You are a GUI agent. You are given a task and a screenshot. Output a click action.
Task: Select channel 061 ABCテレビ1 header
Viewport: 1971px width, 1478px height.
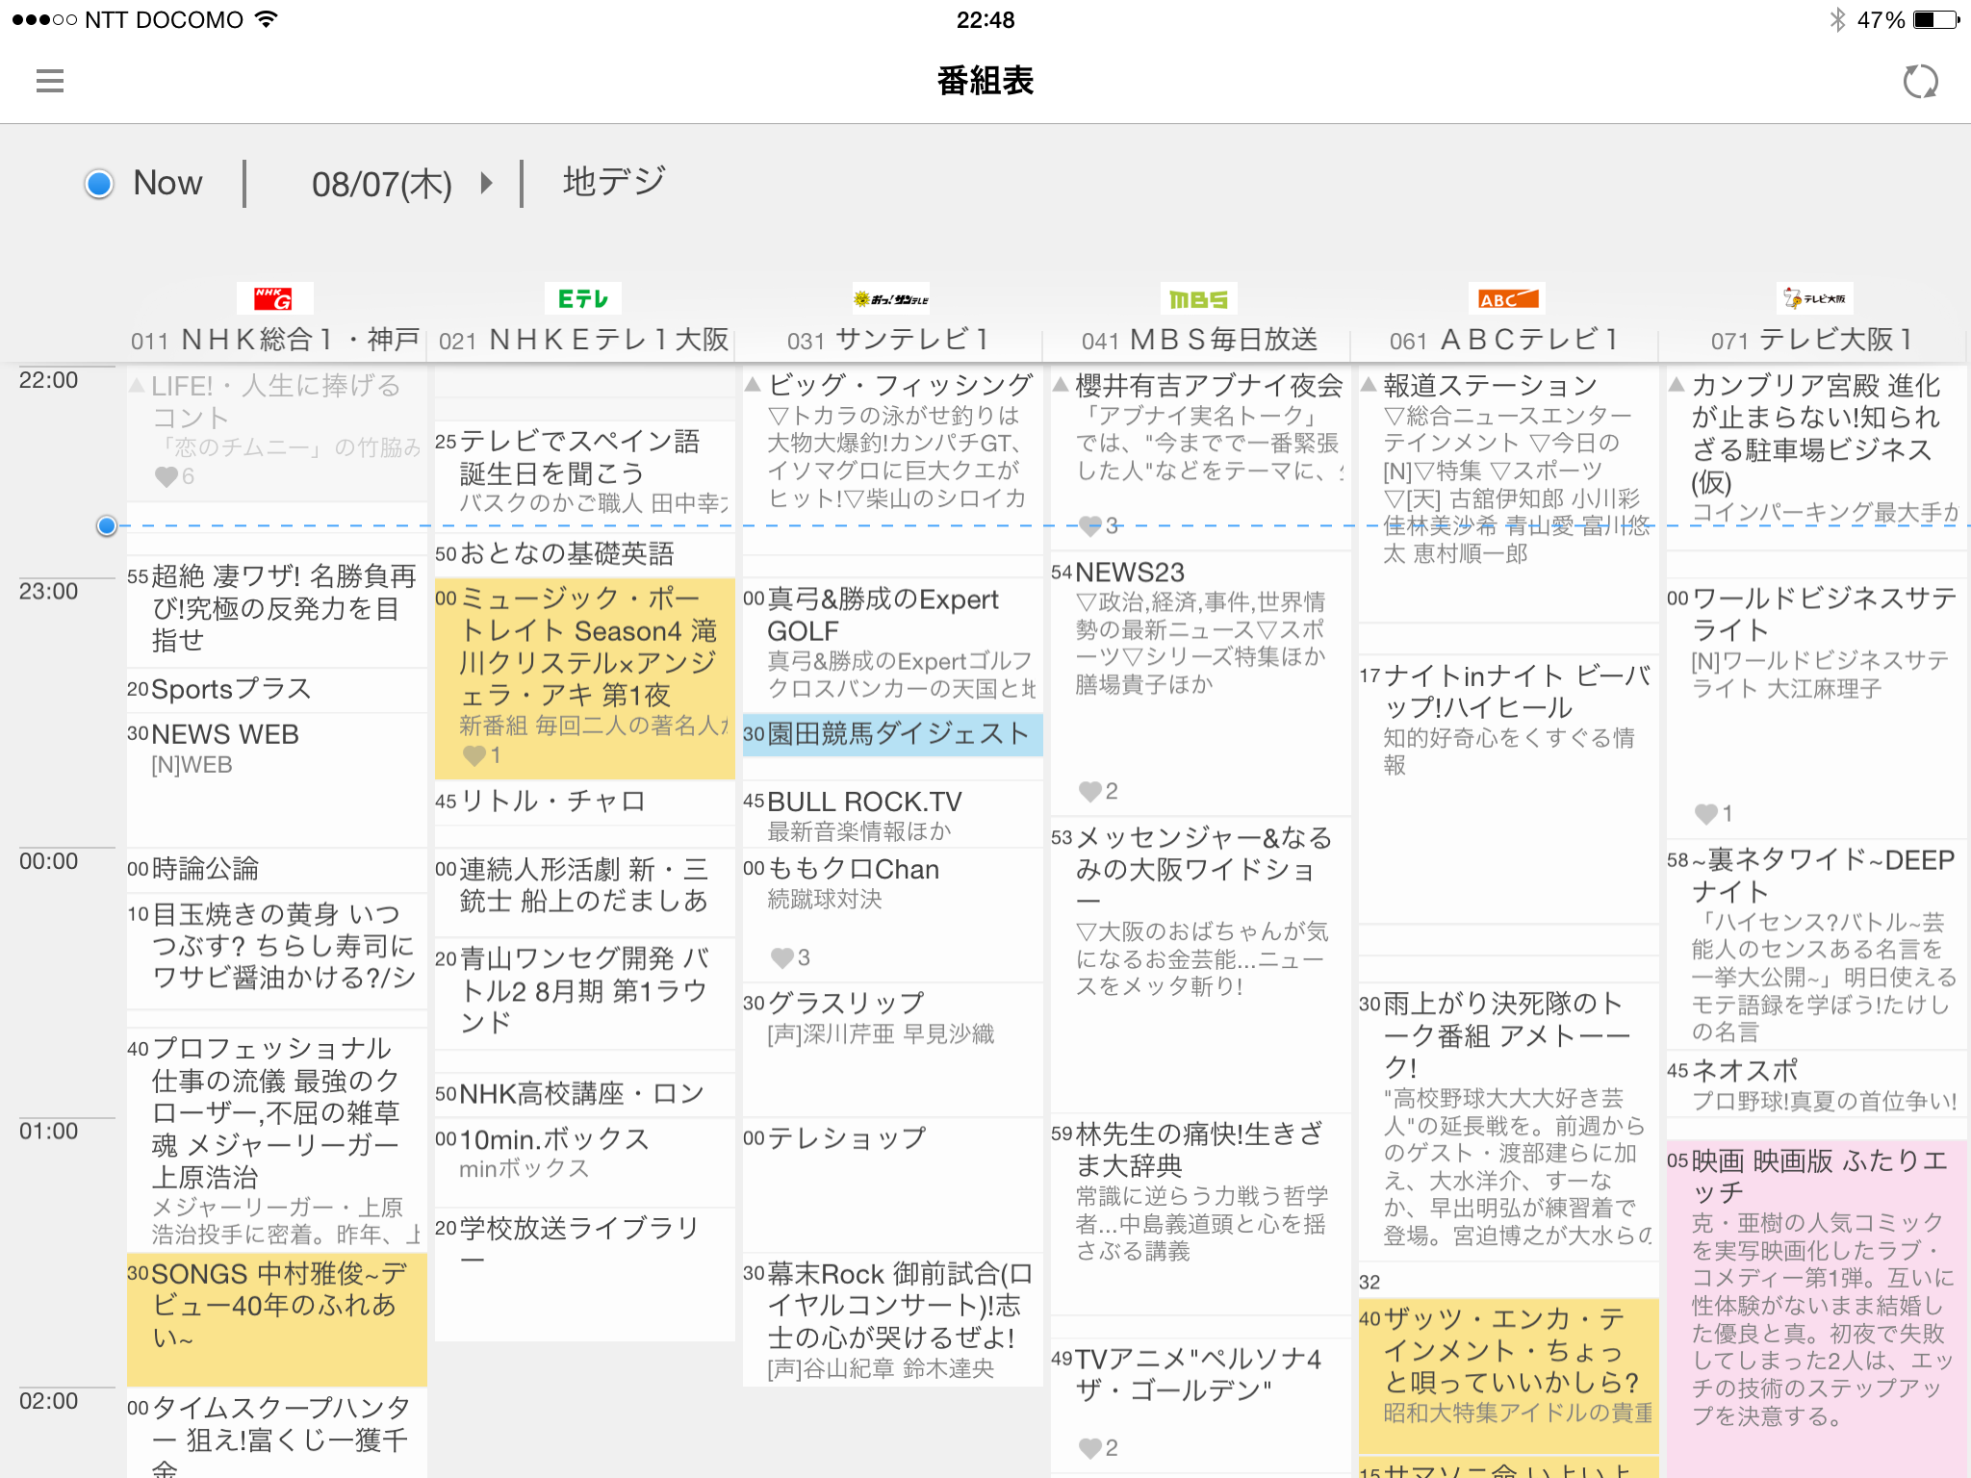point(1505,340)
